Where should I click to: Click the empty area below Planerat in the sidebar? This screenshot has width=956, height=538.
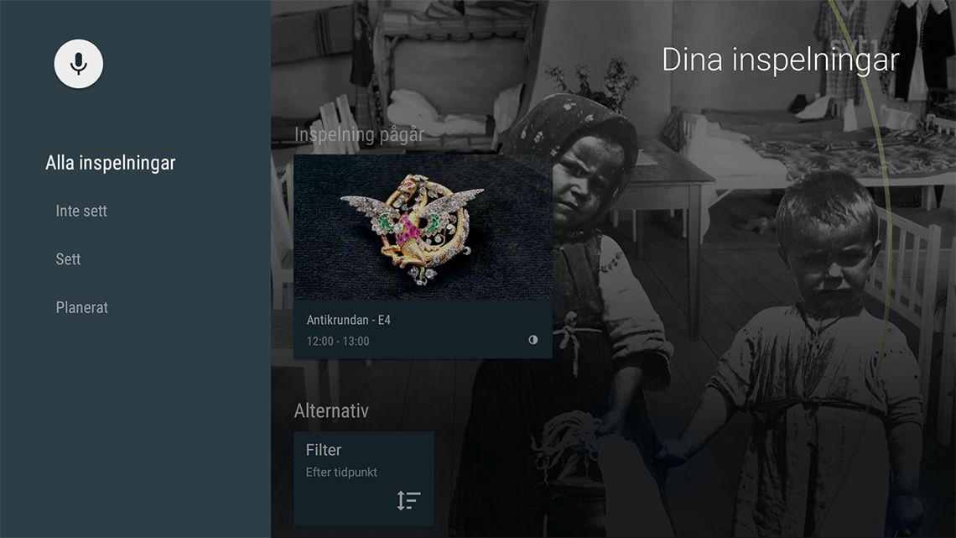tap(135, 427)
